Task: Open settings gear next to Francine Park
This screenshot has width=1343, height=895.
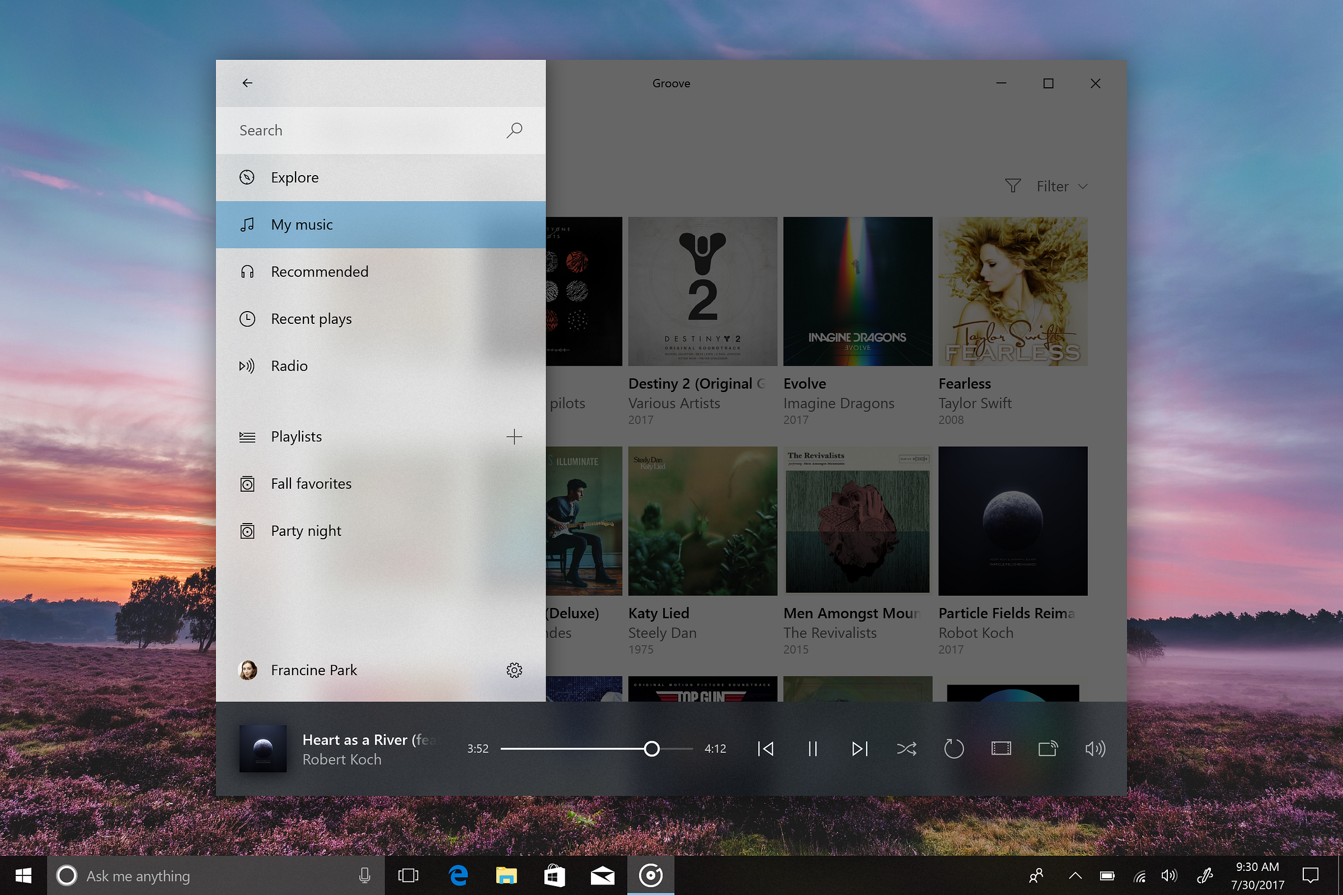Action: coord(514,670)
